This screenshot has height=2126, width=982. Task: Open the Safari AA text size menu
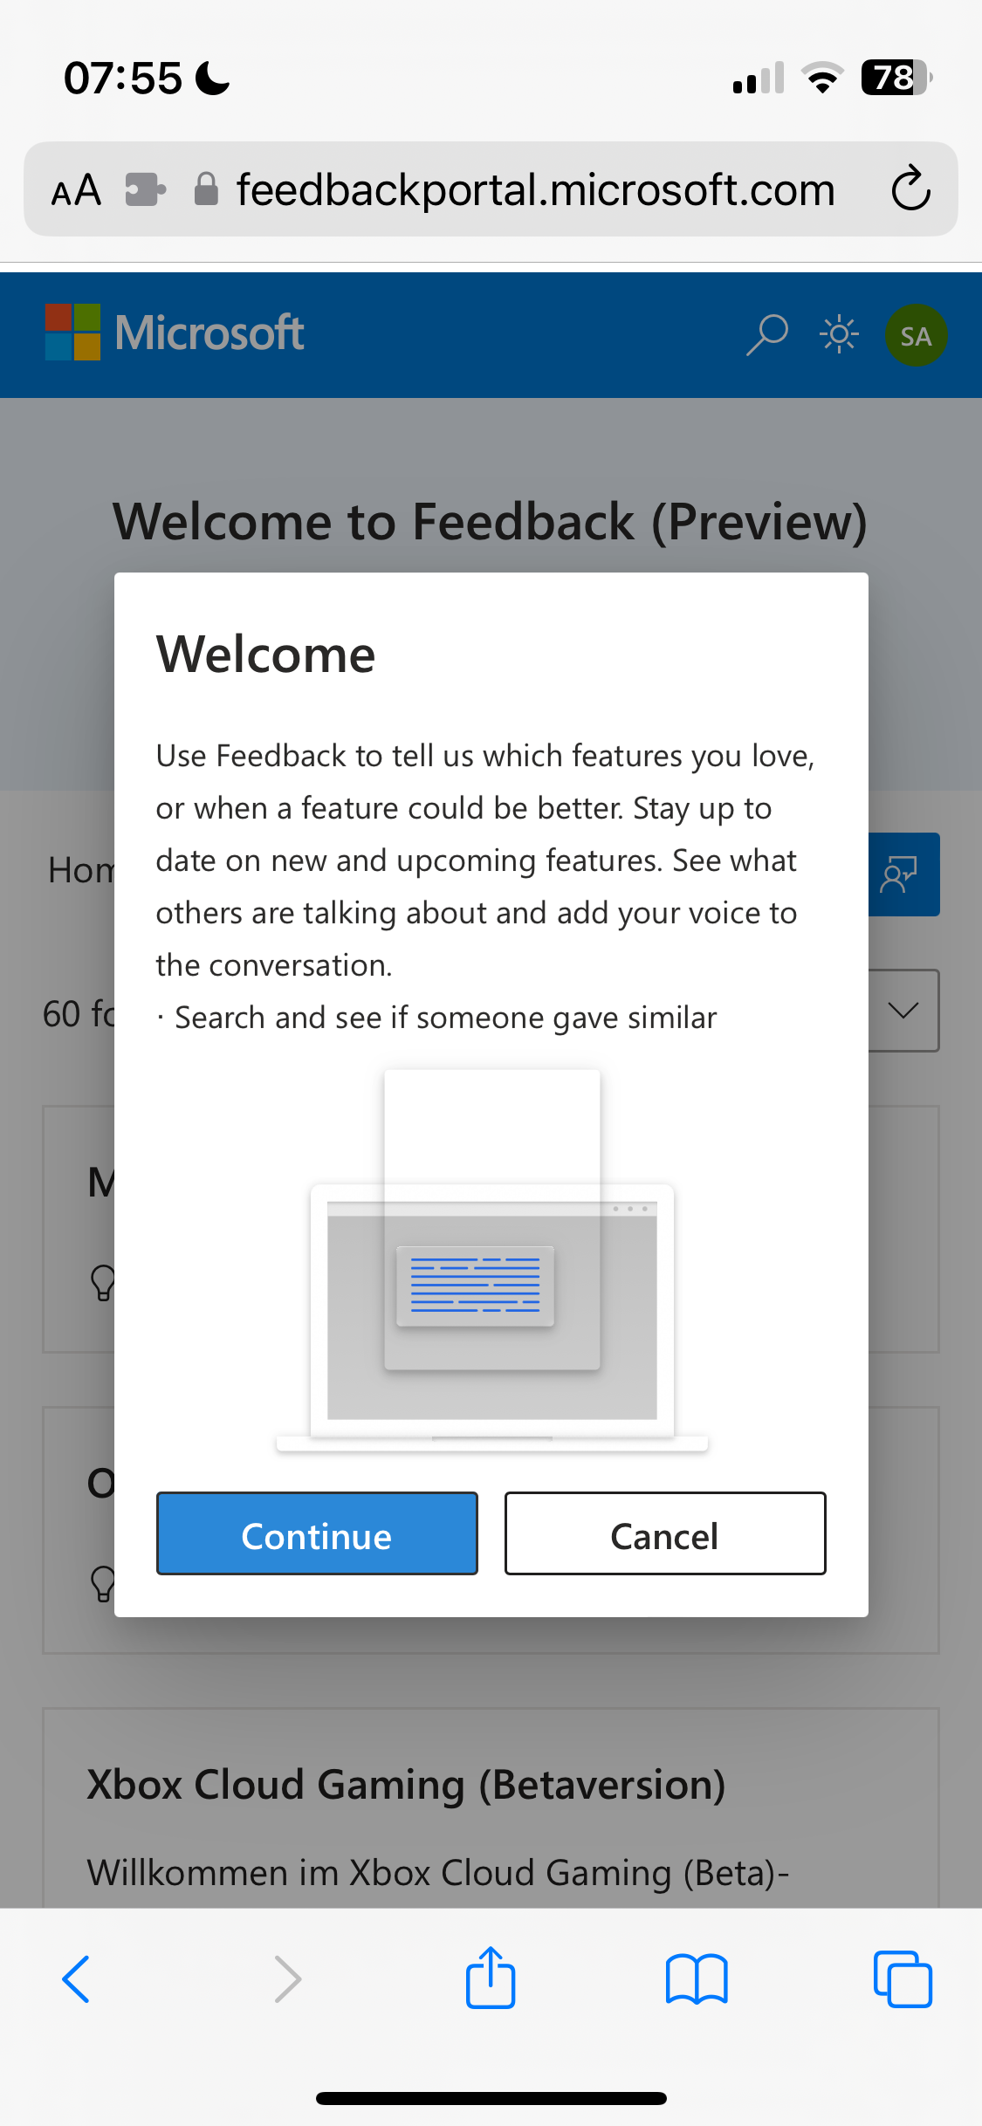pyautogui.click(x=76, y=189)
